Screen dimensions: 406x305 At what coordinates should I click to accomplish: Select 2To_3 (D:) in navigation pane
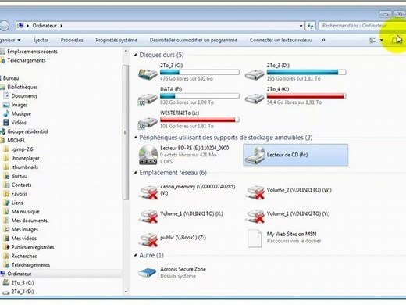[23, 292]
